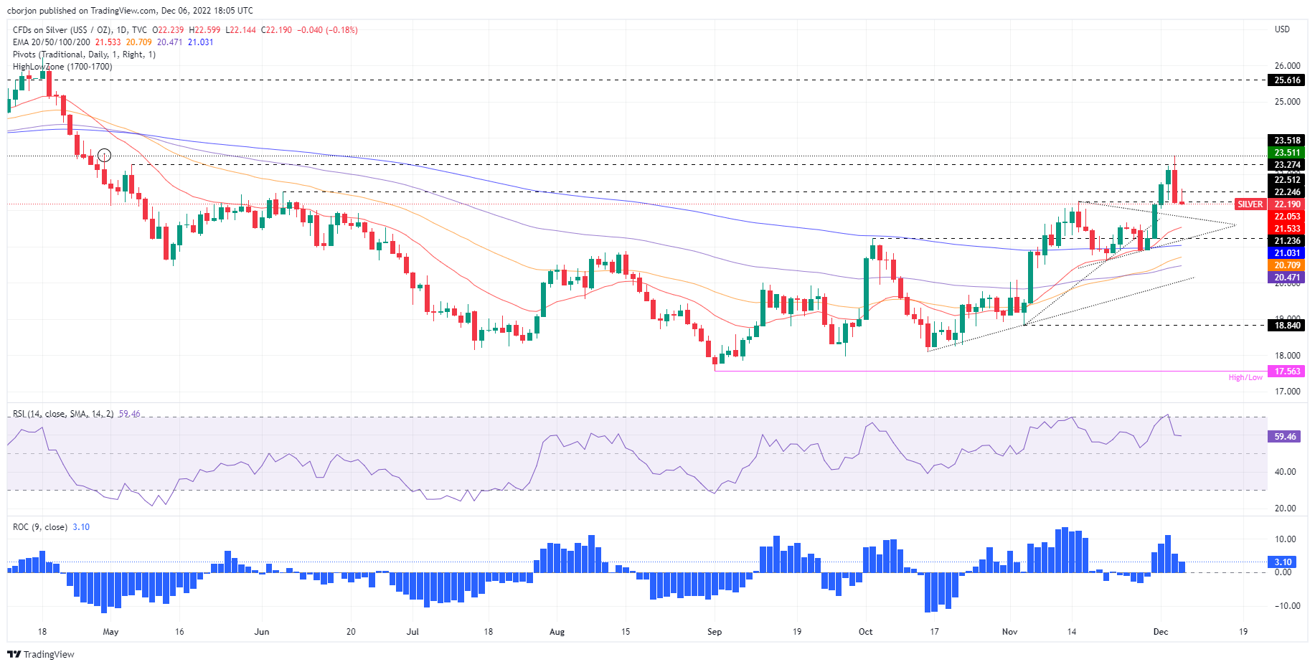Select the CFDs on Silver symbol title
Image resolution: width=1315 pixels, height=667 pixels.
79,30
